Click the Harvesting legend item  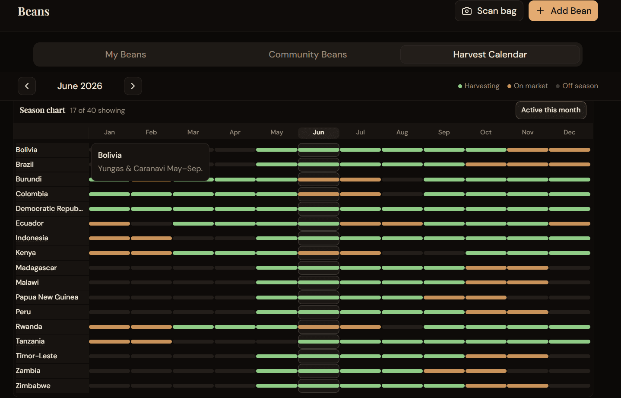point(478,86)
